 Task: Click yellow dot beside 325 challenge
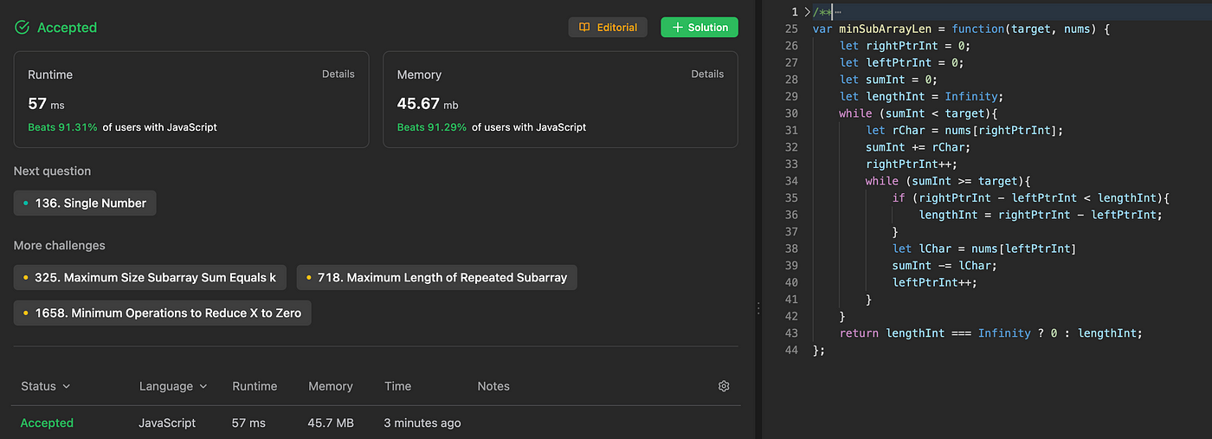tap(26, 278)
